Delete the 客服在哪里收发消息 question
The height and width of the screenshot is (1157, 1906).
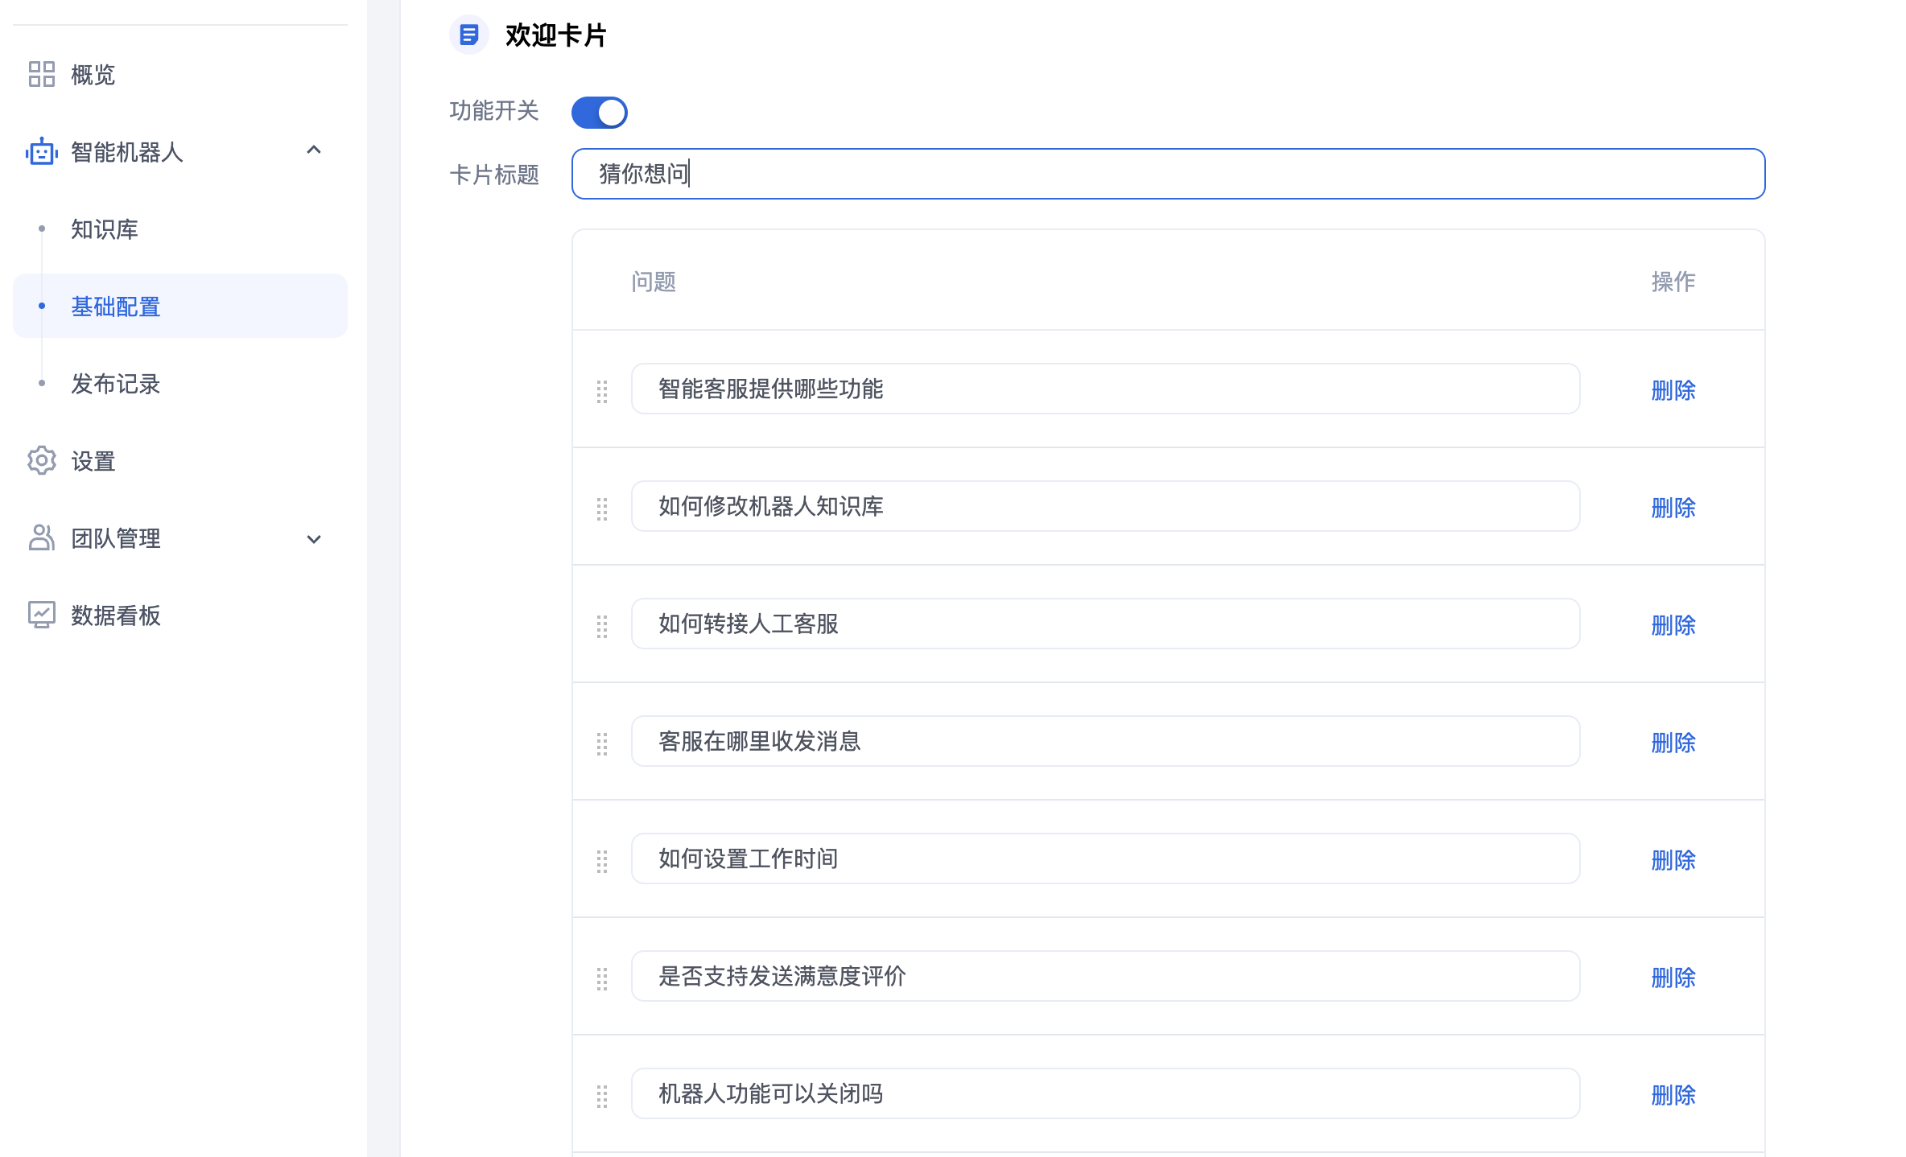click(x=1673, y=743)
